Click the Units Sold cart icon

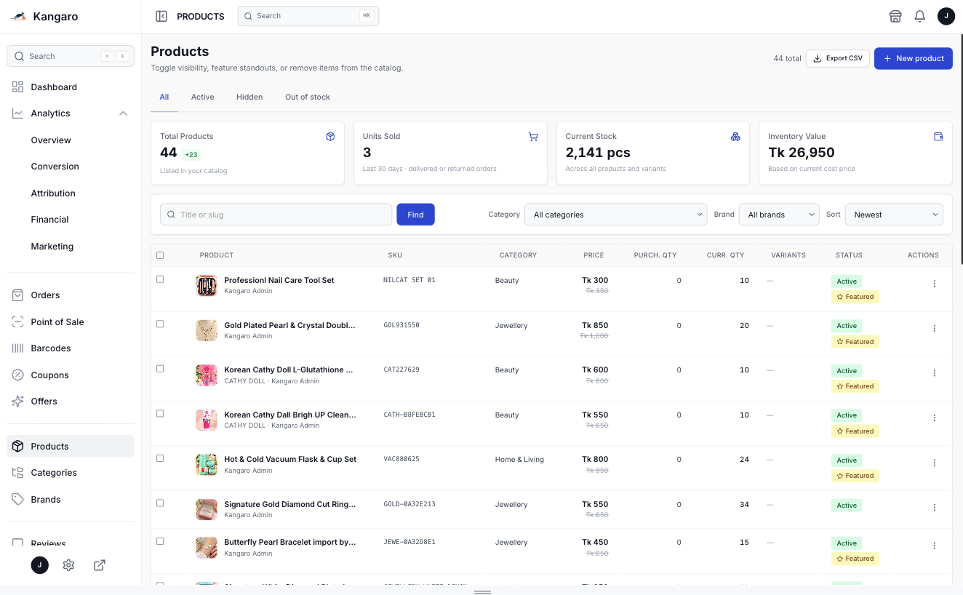point(533,137)
